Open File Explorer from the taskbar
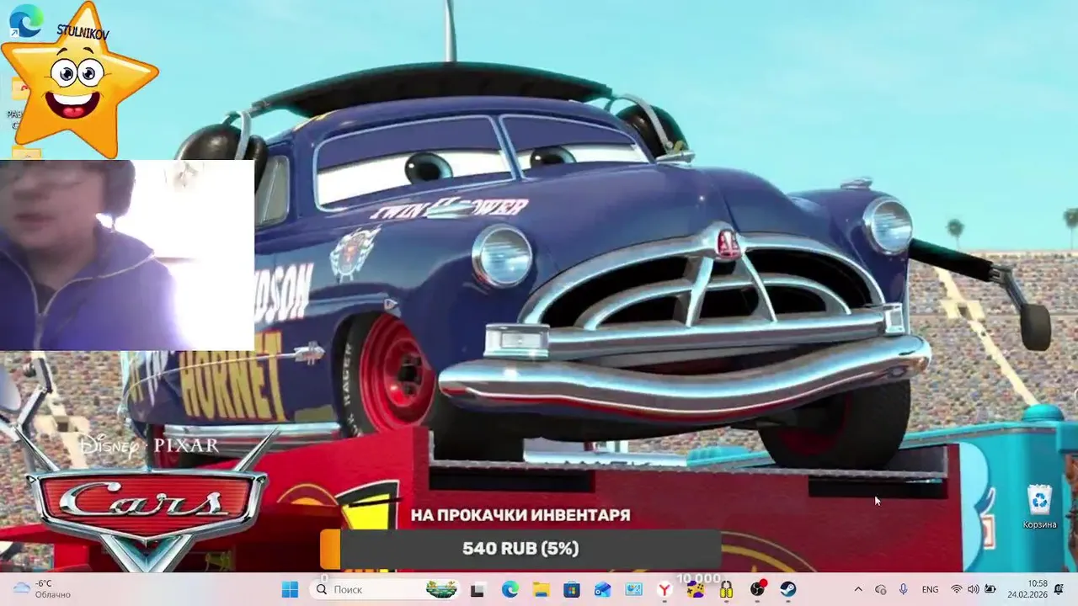 (x=540, y=590)
